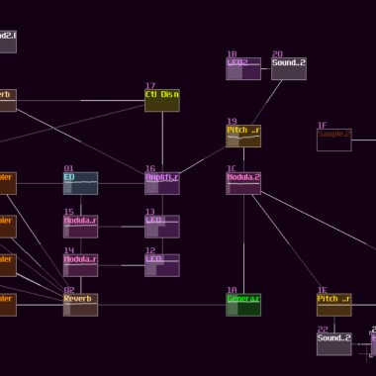Click the bottom-left orange Sampler module
This screenshot has width=376, height=376.
pyautogui.click(x=8, y=305)
